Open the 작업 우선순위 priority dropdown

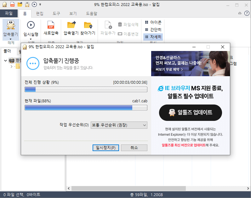[x=119, y=125]
